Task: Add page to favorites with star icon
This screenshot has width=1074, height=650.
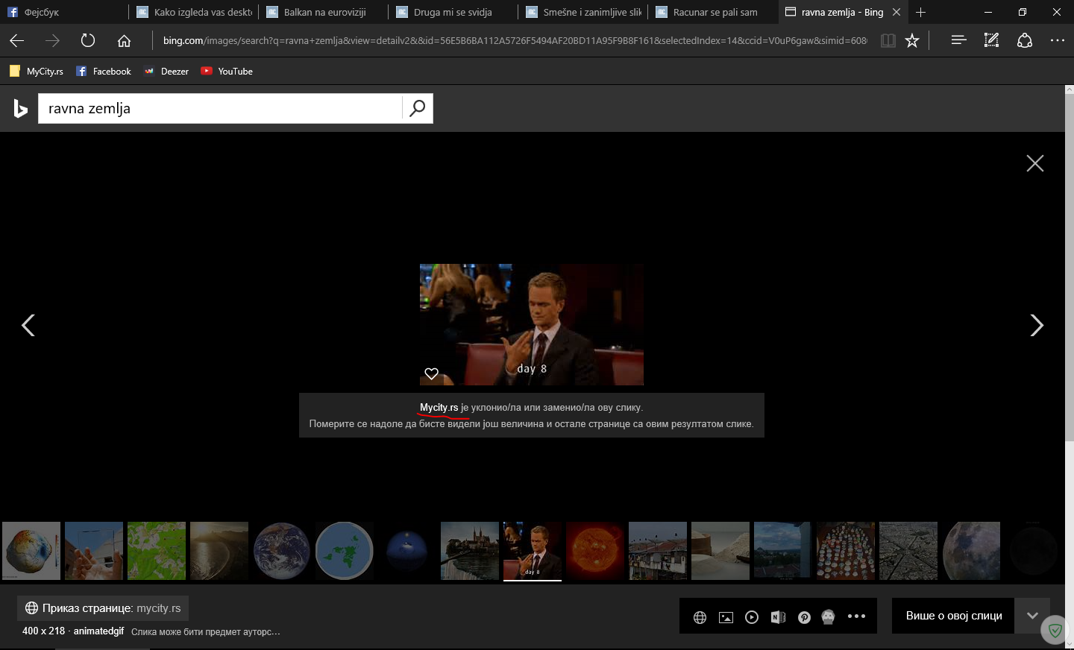Action: click(912, 41)
